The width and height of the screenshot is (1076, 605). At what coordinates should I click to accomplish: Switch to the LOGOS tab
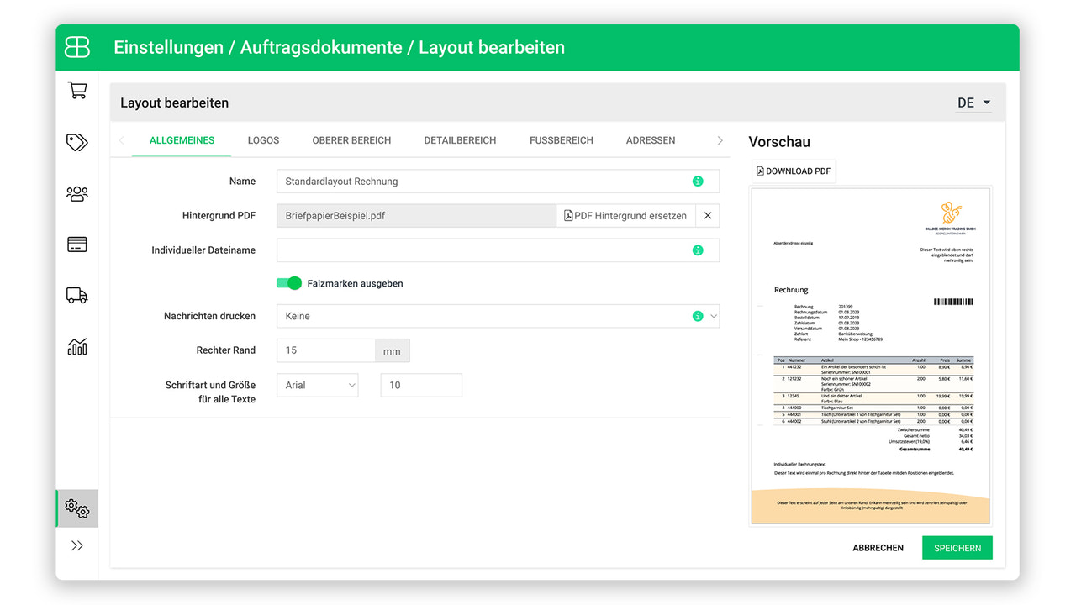(x=263, y=140)
